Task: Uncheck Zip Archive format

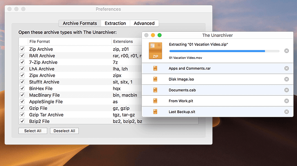Action: click(22, 49)
